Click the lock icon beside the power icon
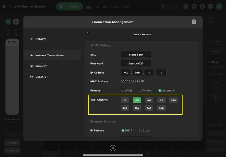The image size is (226, 157). click(x=16, y=22)
